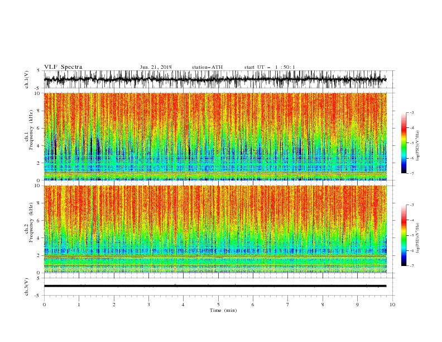Click the -3 label on ch.1 colorbar
The width and height of the screenshot is (442, 342).
[412, 112]
